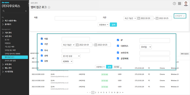Open top 최근 7일간 period dropdown
This screenshot has width=190, height=95.
pyautogui.click(x=130, y=18)
